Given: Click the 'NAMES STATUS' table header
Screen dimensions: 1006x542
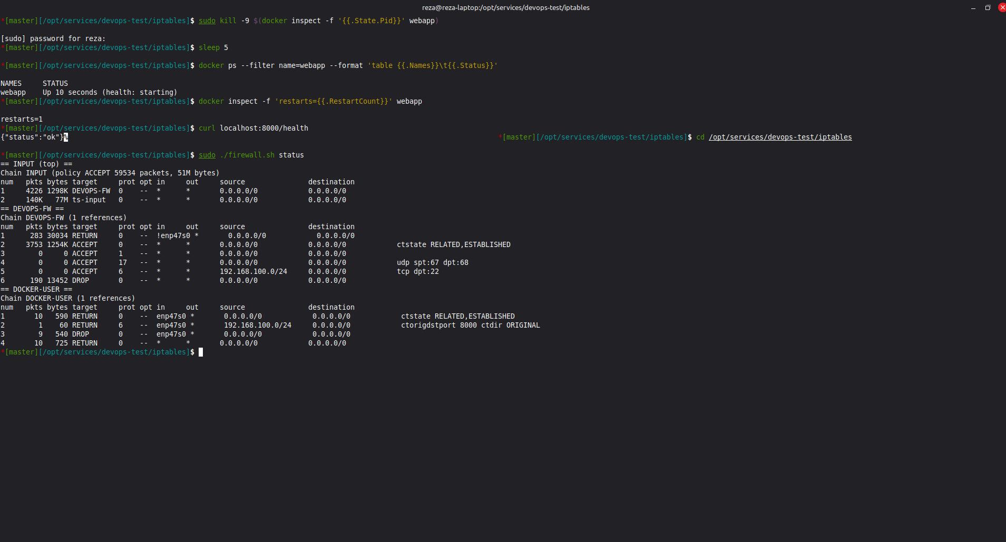Looking at the screenshot, I should pos(34,83).
